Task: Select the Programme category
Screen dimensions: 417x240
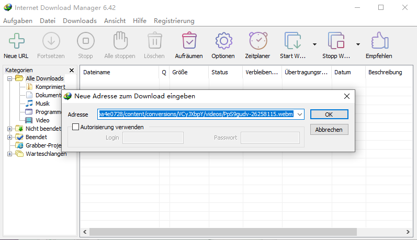Action: (49, 112)
